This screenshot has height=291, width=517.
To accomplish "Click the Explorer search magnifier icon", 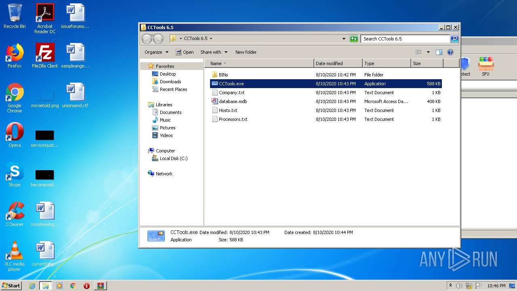I will click(x=454, y=39).
